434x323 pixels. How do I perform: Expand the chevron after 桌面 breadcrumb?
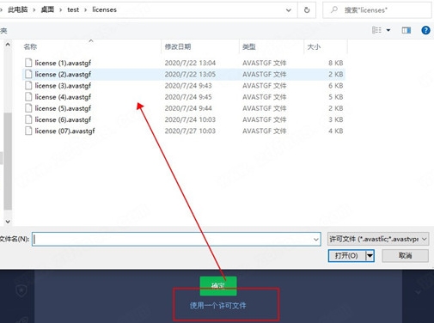click(x=60, y=10)
